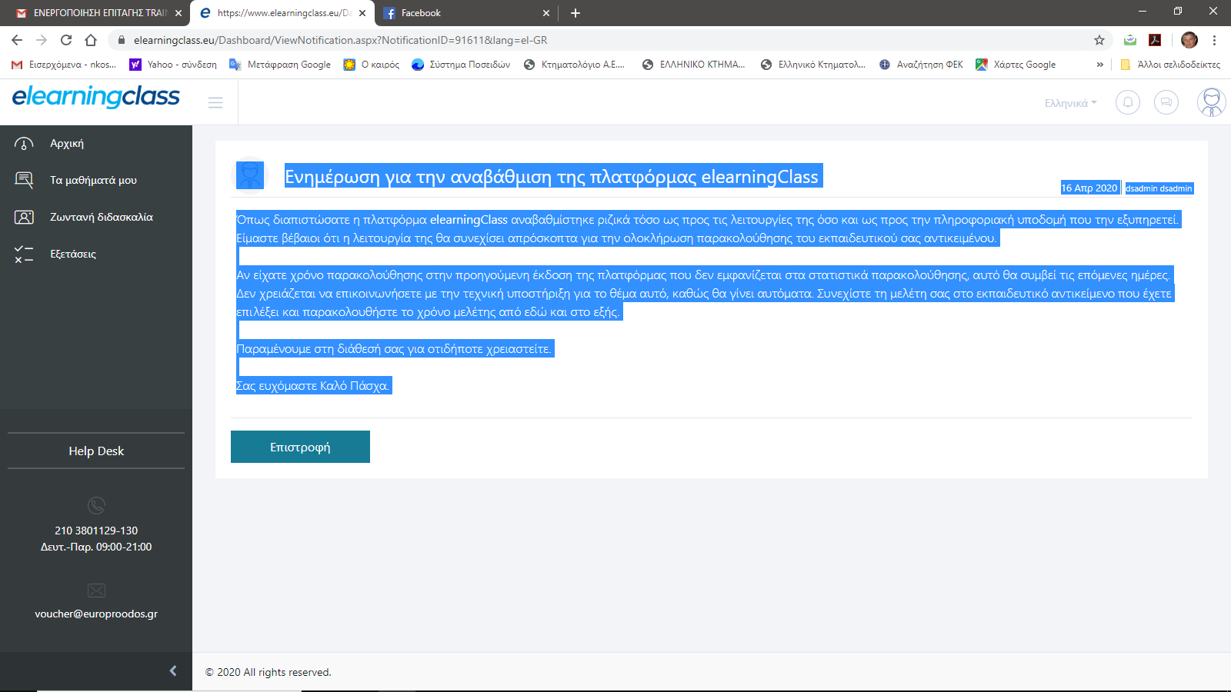Click the voucher@europroodos.gr email
This screenshot has width=1231, height=692.
click(96, 614)
